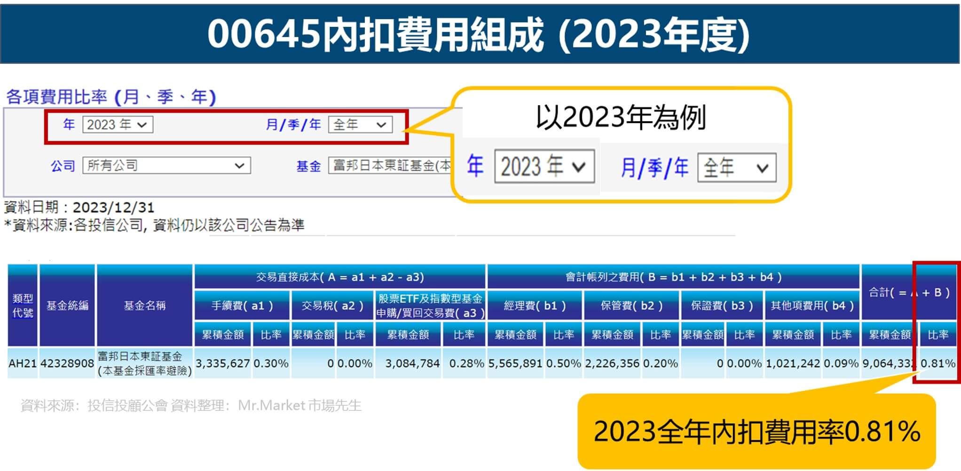Select the 0.50% 經理費 ratio cell
The height and width of the screenshot is (471, 961).
[564, 363]
